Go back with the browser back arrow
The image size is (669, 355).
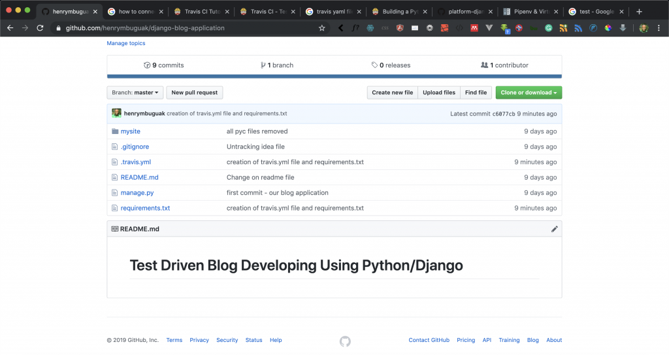click(x=10, y=27)
